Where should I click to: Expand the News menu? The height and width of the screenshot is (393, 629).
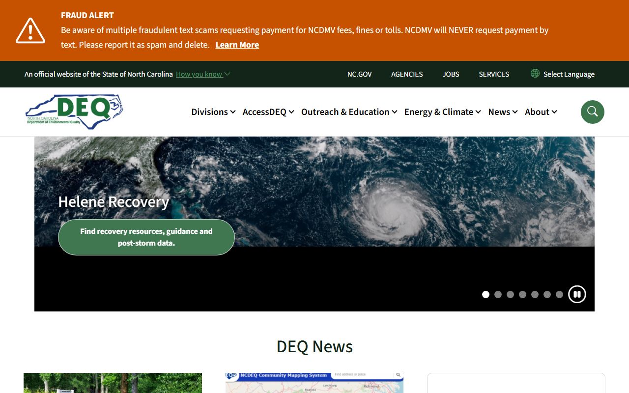(x=503, y=112)
